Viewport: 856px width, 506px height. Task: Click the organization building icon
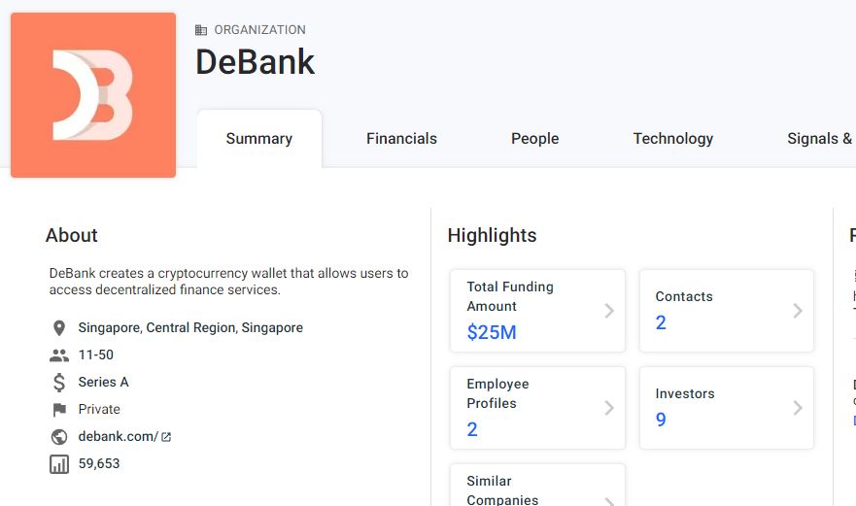click(201, 30)
